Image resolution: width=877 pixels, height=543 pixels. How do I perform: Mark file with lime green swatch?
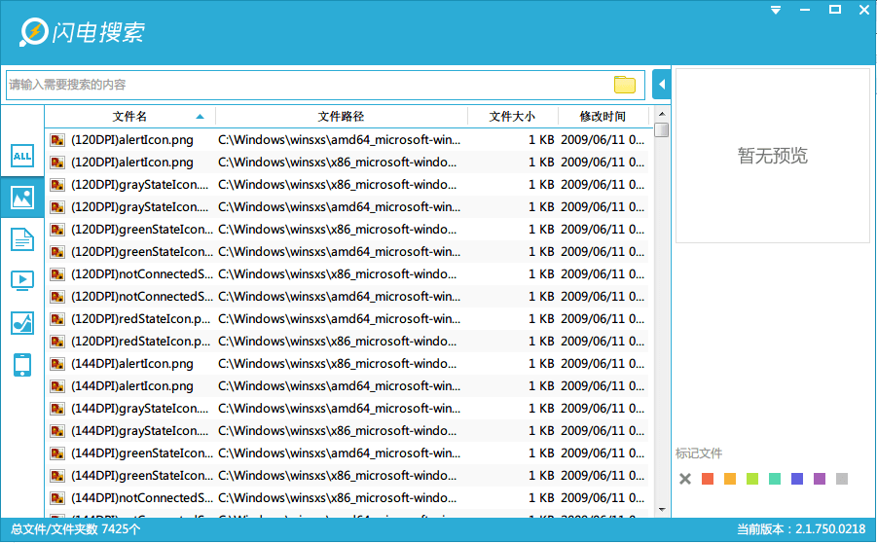click(x=752, y=479)
